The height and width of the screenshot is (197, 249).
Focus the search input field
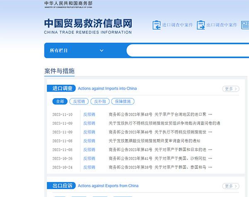pyautogui.click(x=188, y=50)
